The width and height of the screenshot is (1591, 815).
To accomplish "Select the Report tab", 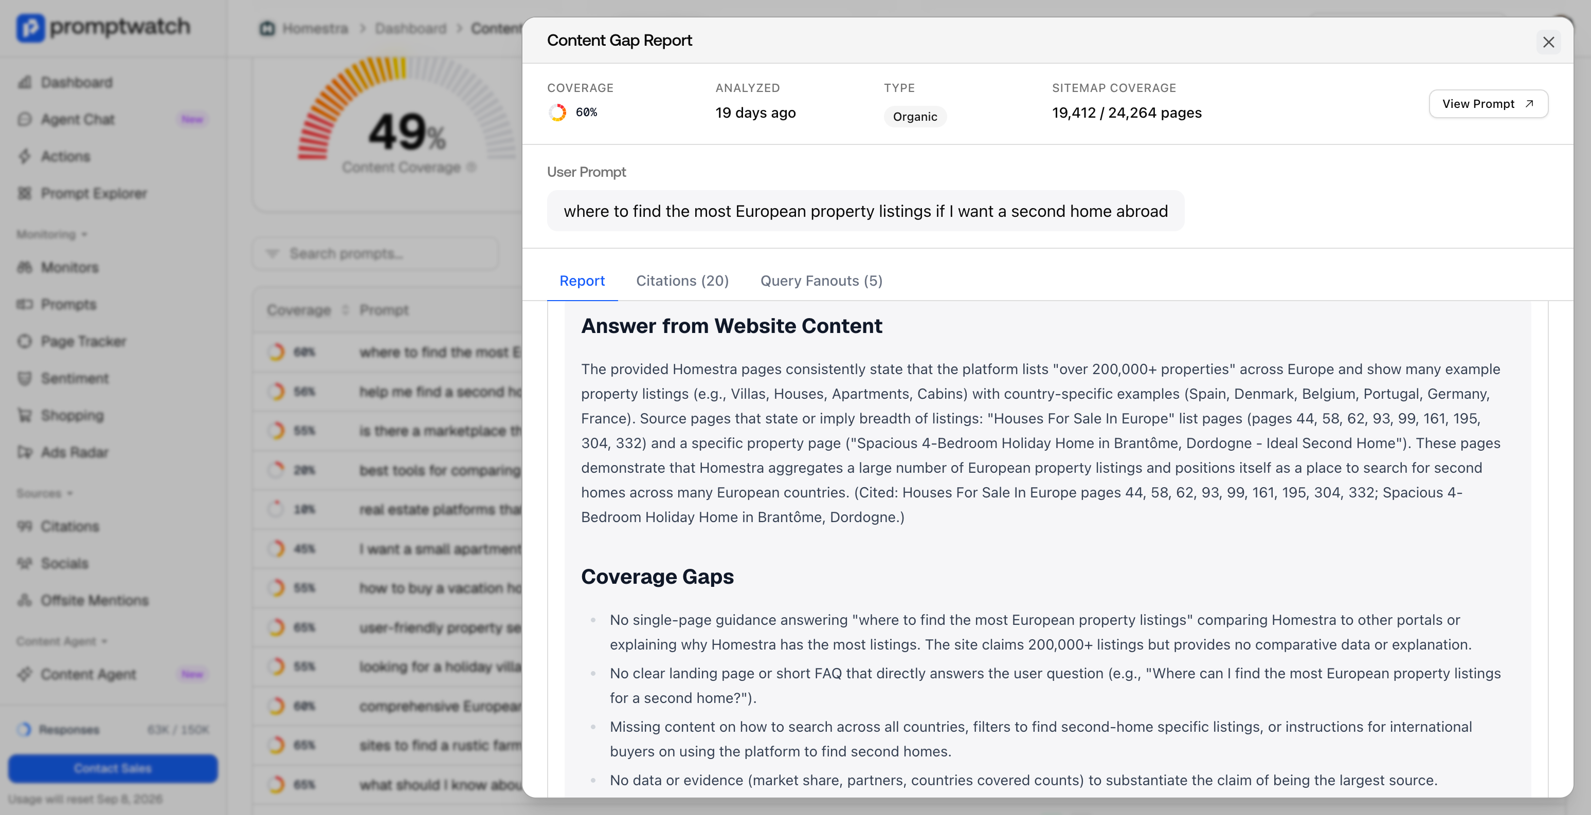I will (582, 281).
